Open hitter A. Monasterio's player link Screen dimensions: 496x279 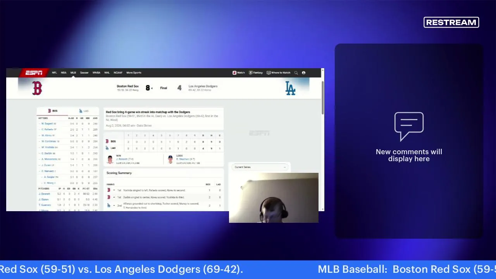click(49, 159)
